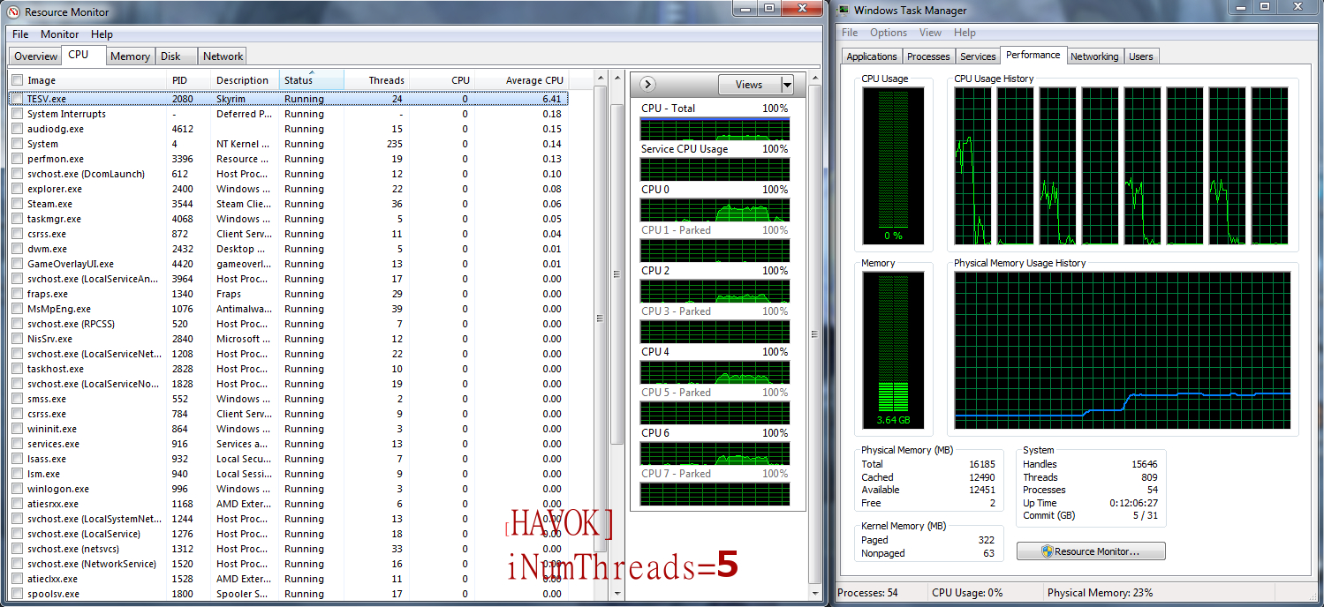Open Resource Monitor Help menu
The image size is (1324, 607).
[102, 34]
